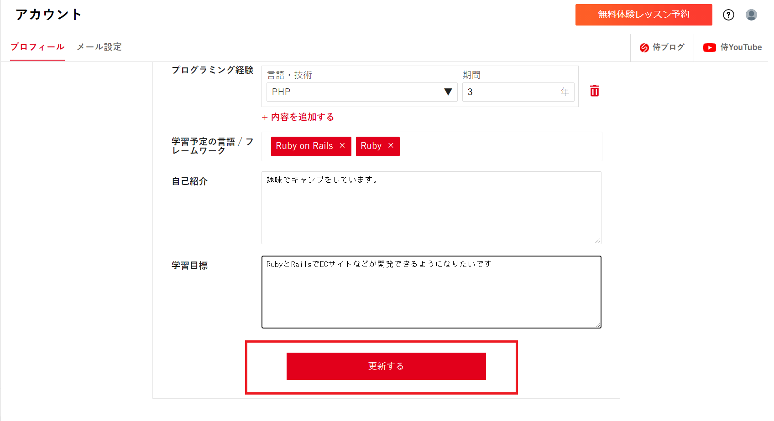Screen dimensions: 774x421
Task: Open the 言語・技術 select box
Action: [356, 92]
